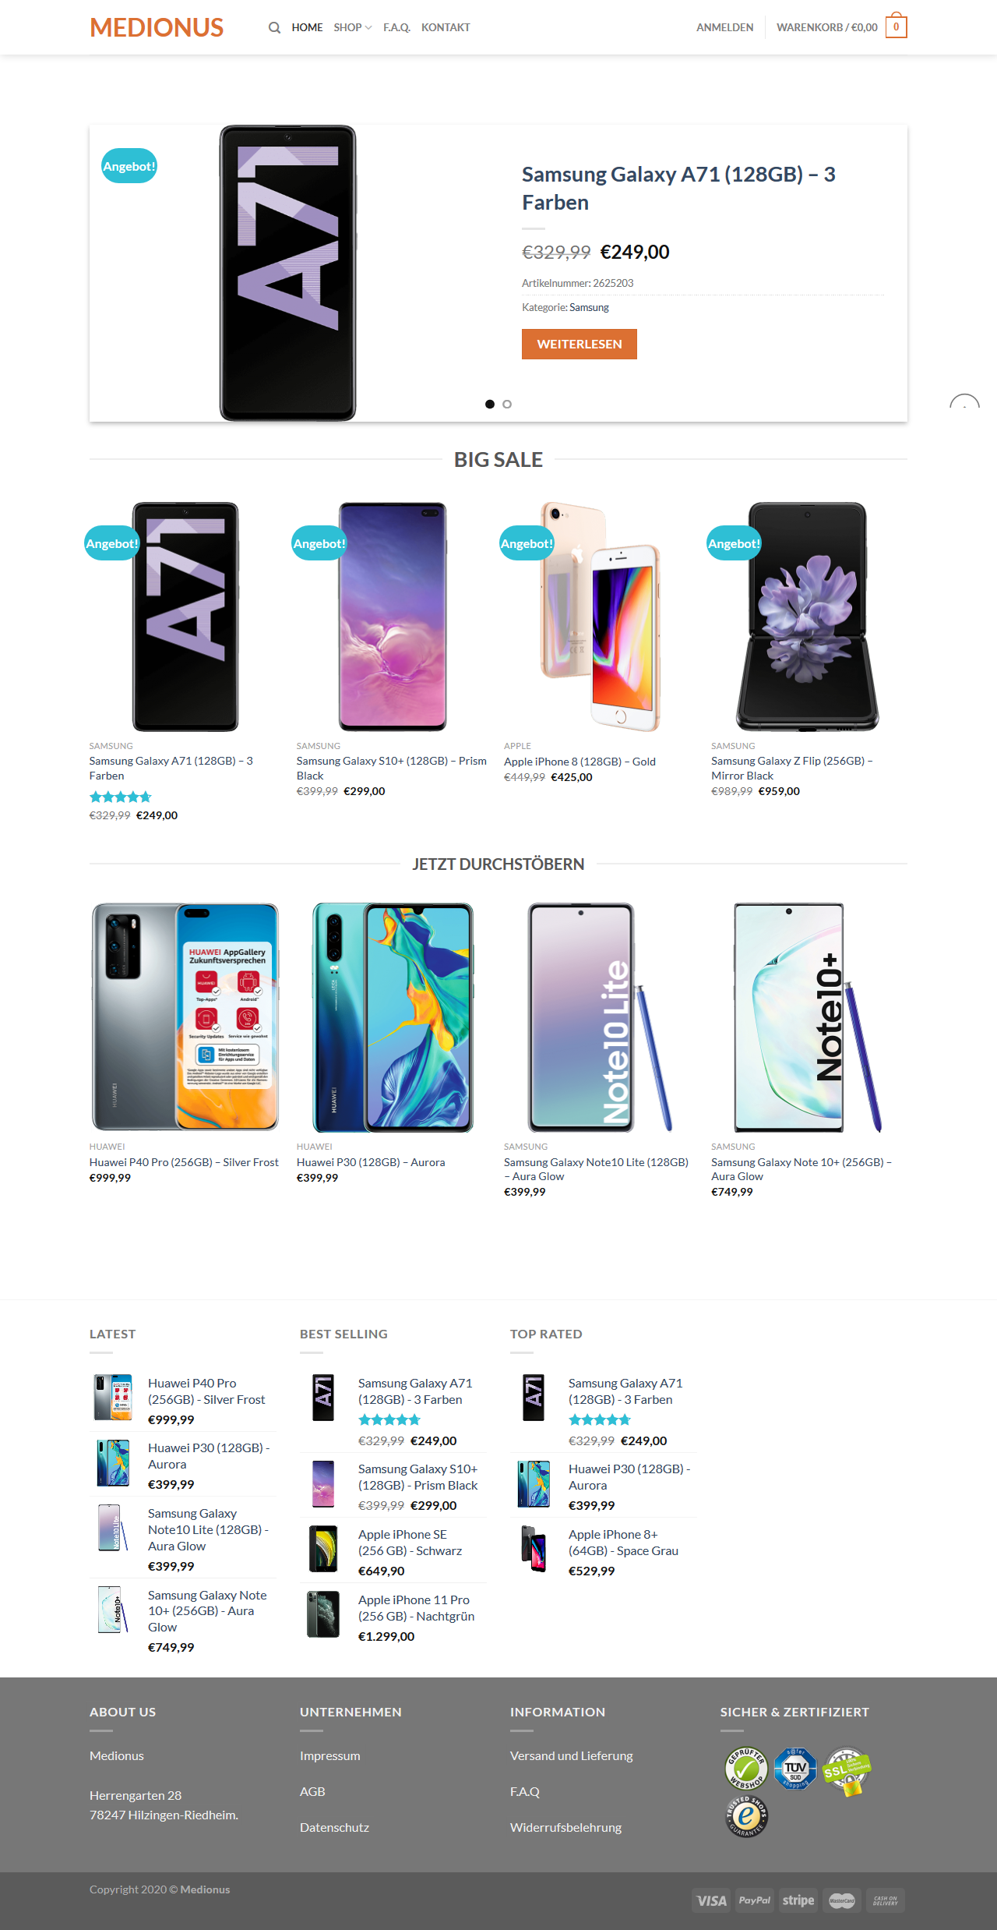This screenshot has width=997, height=1930.
Task: Open the ANMELDEN login link
Action: [x=724, y=27]
